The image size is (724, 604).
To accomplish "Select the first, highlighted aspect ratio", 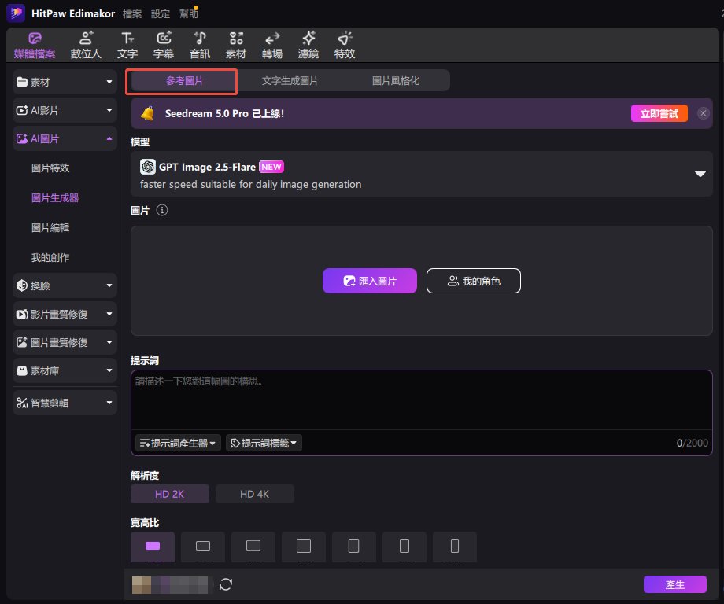I will click(153, 547).
